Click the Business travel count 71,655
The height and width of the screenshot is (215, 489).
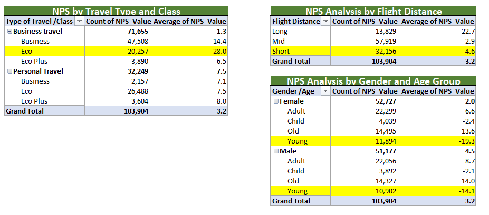pyautogui.click(x=138, y=32)
